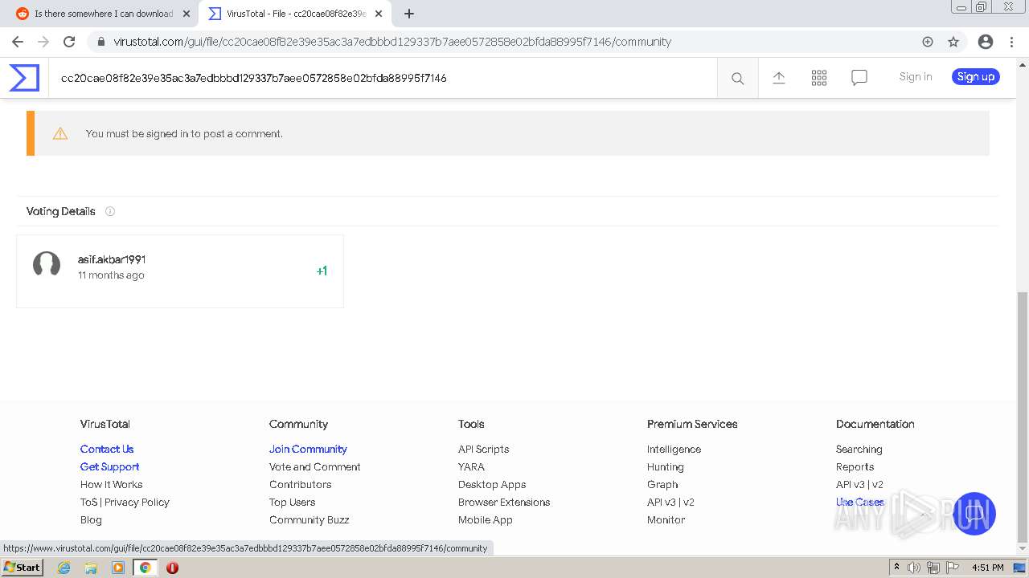Bookmark this page with star icon
The height and width of the screenshot is (578, 1029).
click(953, 42)
